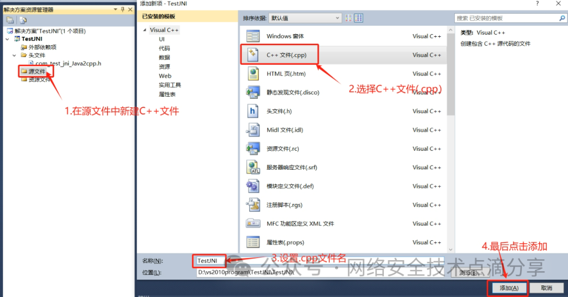
Task: Select the Visual C++ category label
Action: click(x=164, y=30)
